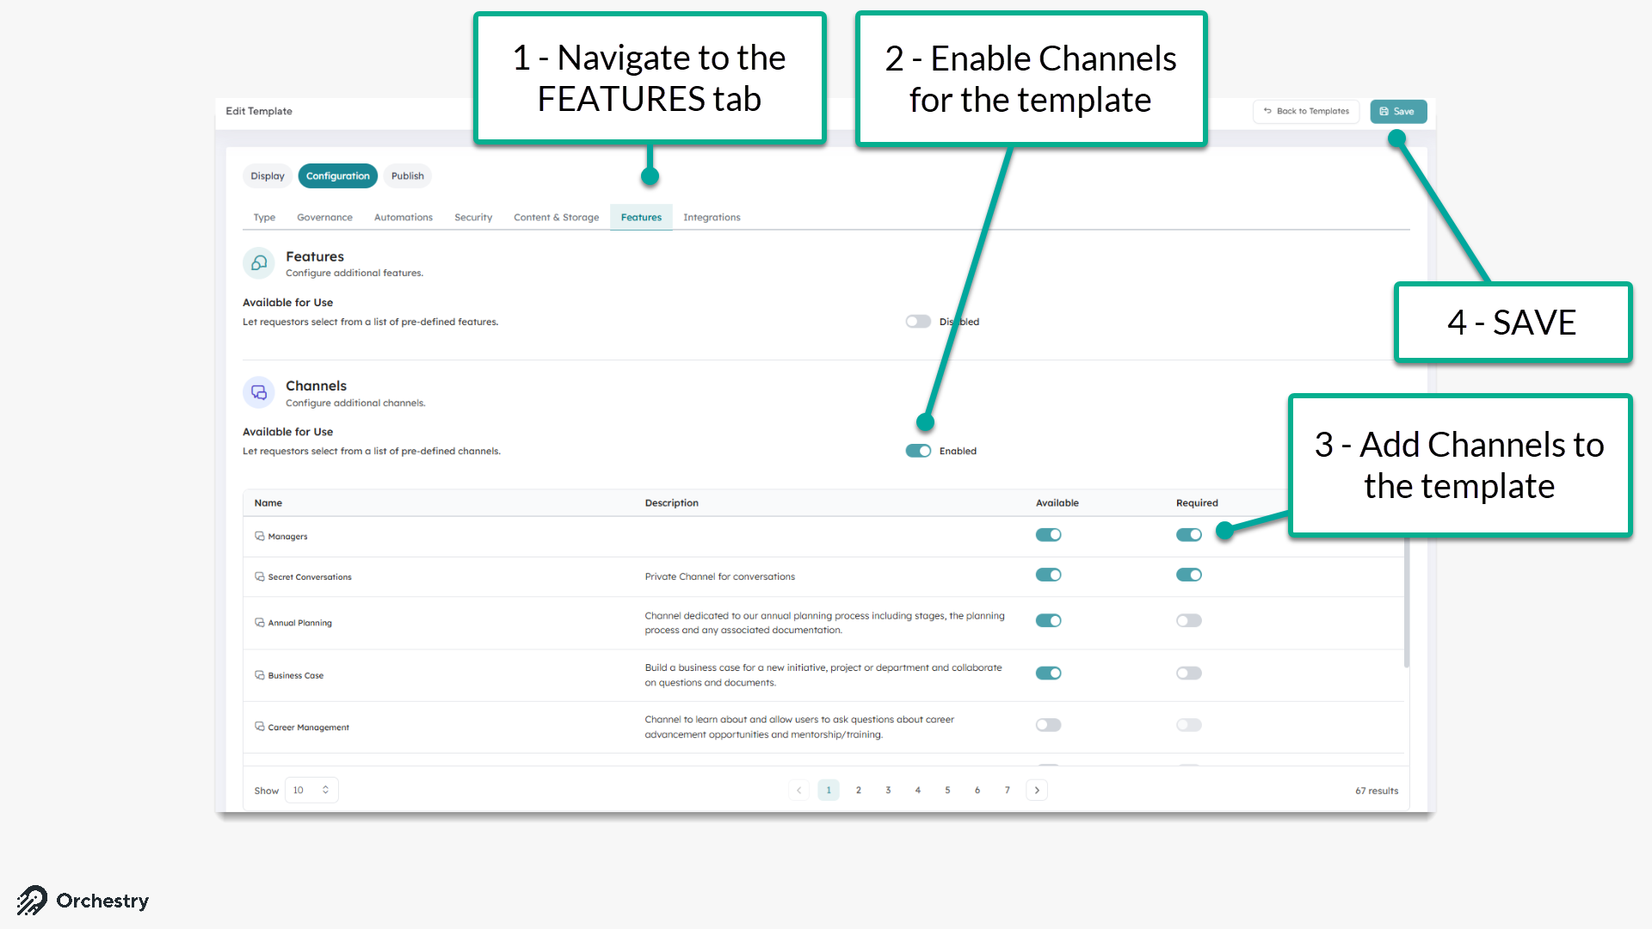Screen dimensions: 1652x929
Task: Go to page 6
Action: 977,790
